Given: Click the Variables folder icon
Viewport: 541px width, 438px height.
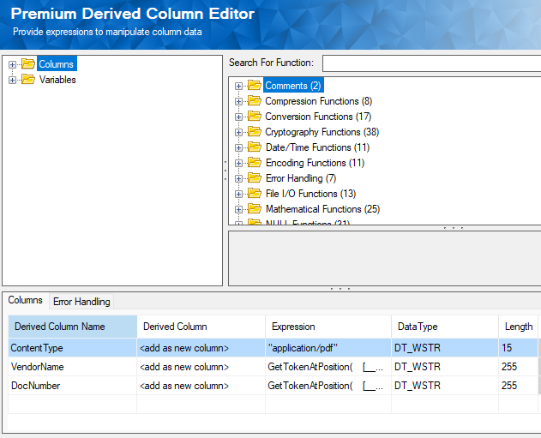Looking at the screenshot, I should pos(28,80).
